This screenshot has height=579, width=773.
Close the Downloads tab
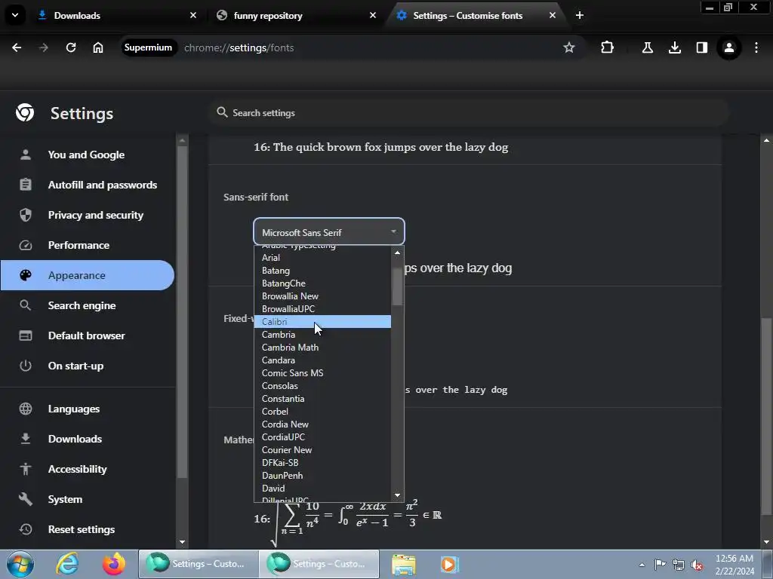tap(193, 15)
